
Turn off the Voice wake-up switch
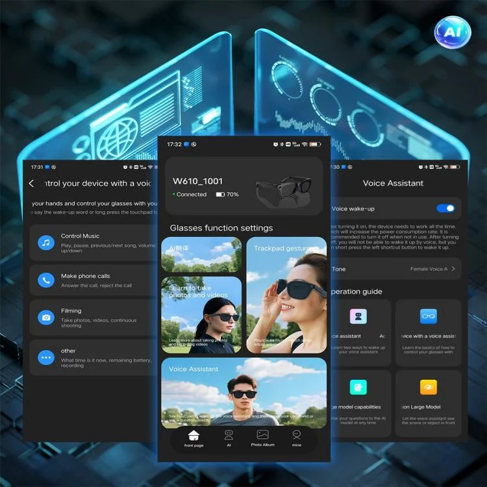click(445, 208)
